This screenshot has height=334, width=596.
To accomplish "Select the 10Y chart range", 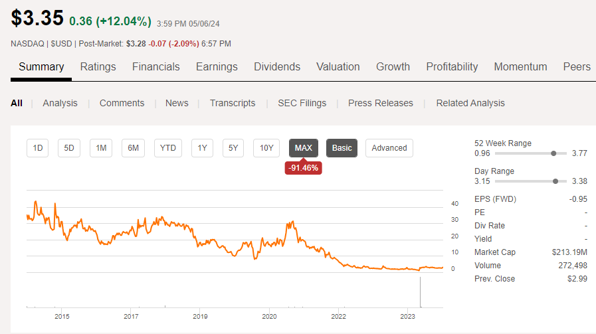I will [x=266, y=147].
